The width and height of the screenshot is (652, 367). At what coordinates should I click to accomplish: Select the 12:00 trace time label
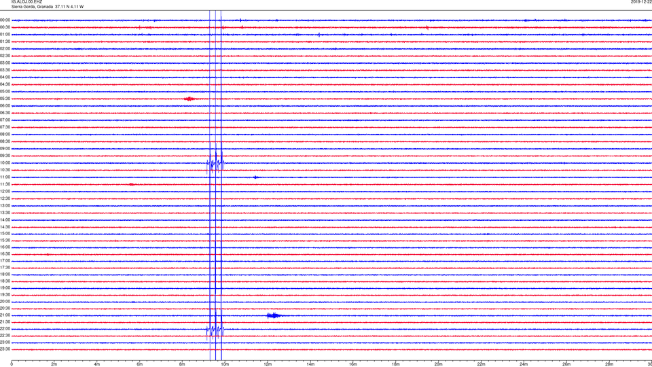5,192
